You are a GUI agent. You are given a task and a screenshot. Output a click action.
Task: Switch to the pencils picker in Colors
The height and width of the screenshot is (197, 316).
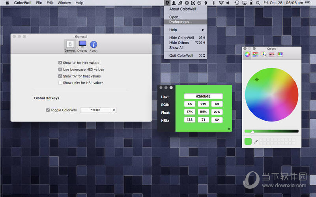pos(280,54)
